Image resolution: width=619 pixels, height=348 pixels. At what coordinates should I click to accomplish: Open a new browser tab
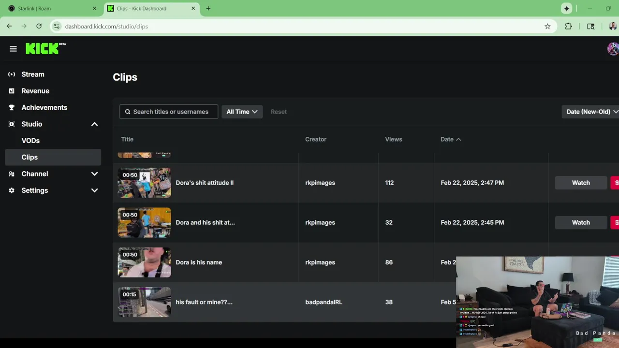[208, 8]
